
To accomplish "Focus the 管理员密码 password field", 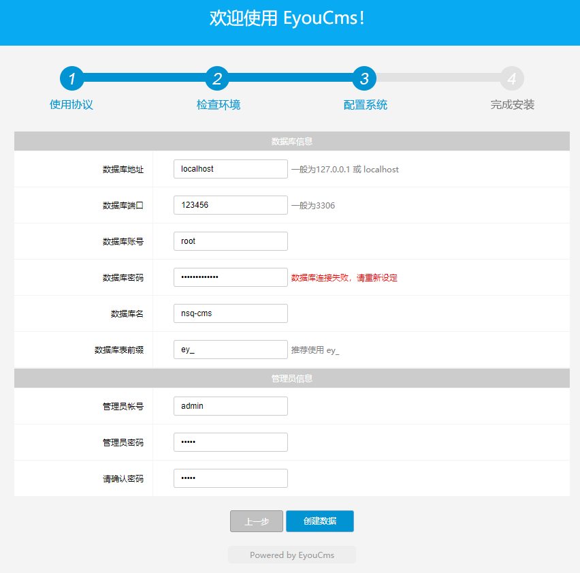I will coord(231,442).
